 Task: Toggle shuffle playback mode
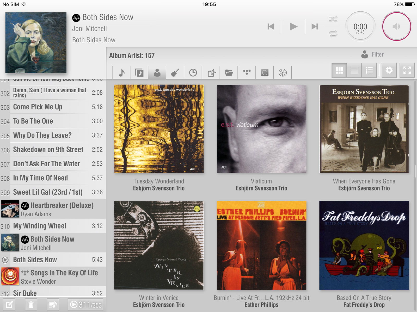pyautogui.click(x=333, y=19)
